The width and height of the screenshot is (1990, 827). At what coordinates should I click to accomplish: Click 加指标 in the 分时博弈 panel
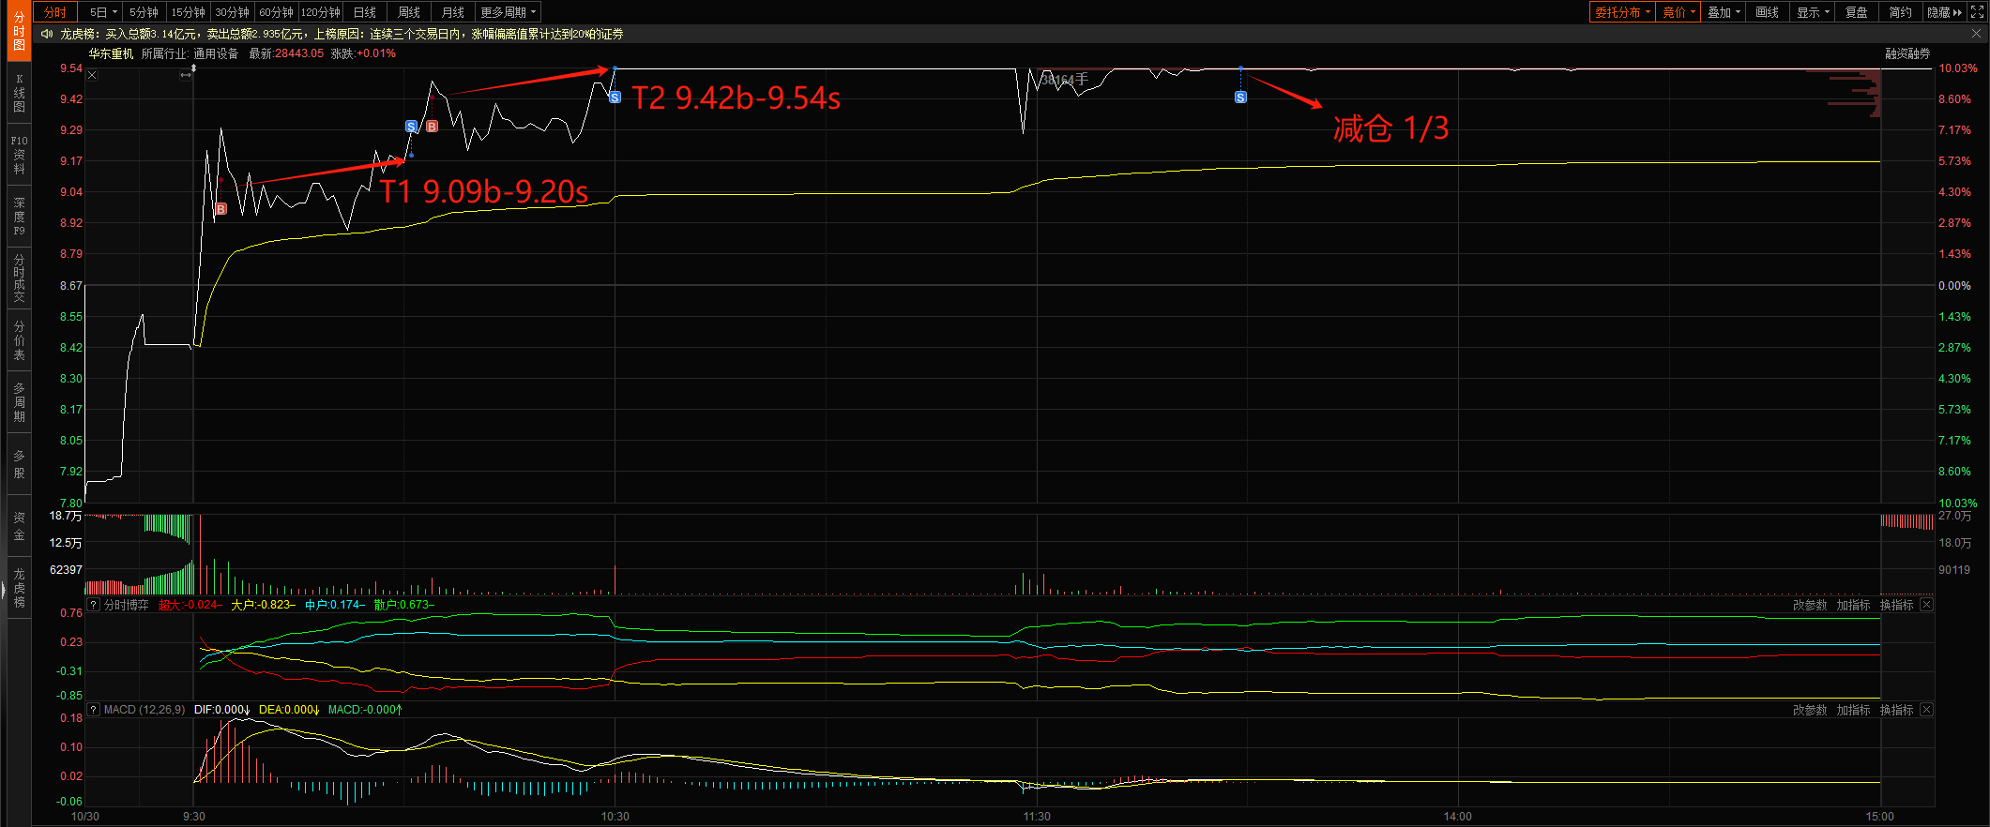click(1854, 605)
